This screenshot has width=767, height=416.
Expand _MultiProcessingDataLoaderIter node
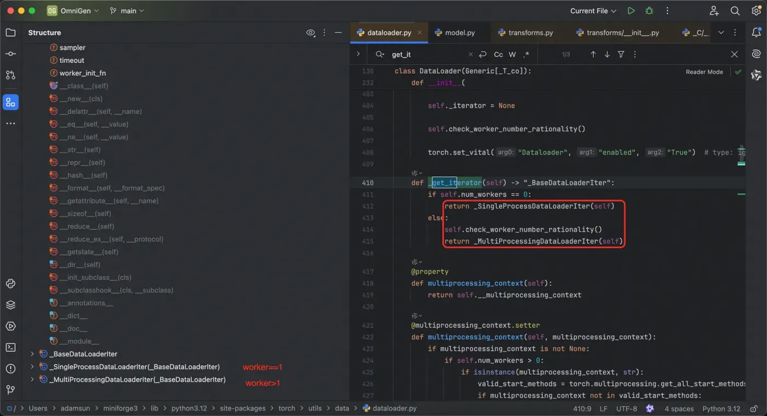click(32, 379)
